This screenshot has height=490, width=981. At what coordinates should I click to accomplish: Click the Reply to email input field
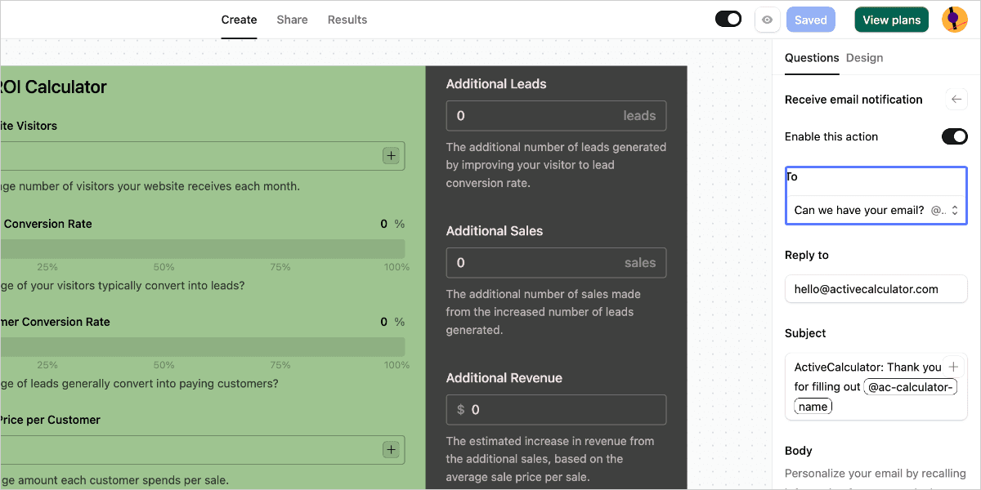click(x=876, y=289)
